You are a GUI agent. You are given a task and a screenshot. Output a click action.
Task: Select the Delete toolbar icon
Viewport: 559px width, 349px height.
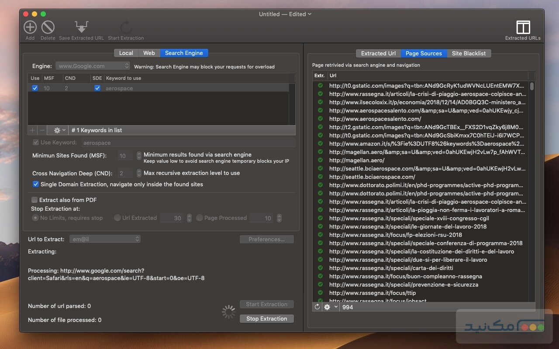pos(48,27)
